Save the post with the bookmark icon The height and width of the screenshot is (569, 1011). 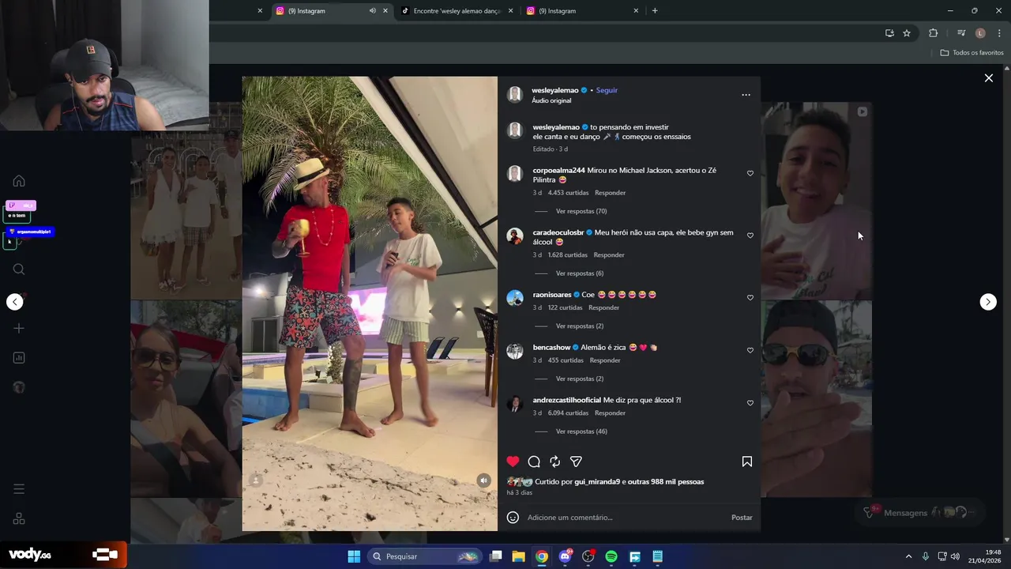point(747,462)
